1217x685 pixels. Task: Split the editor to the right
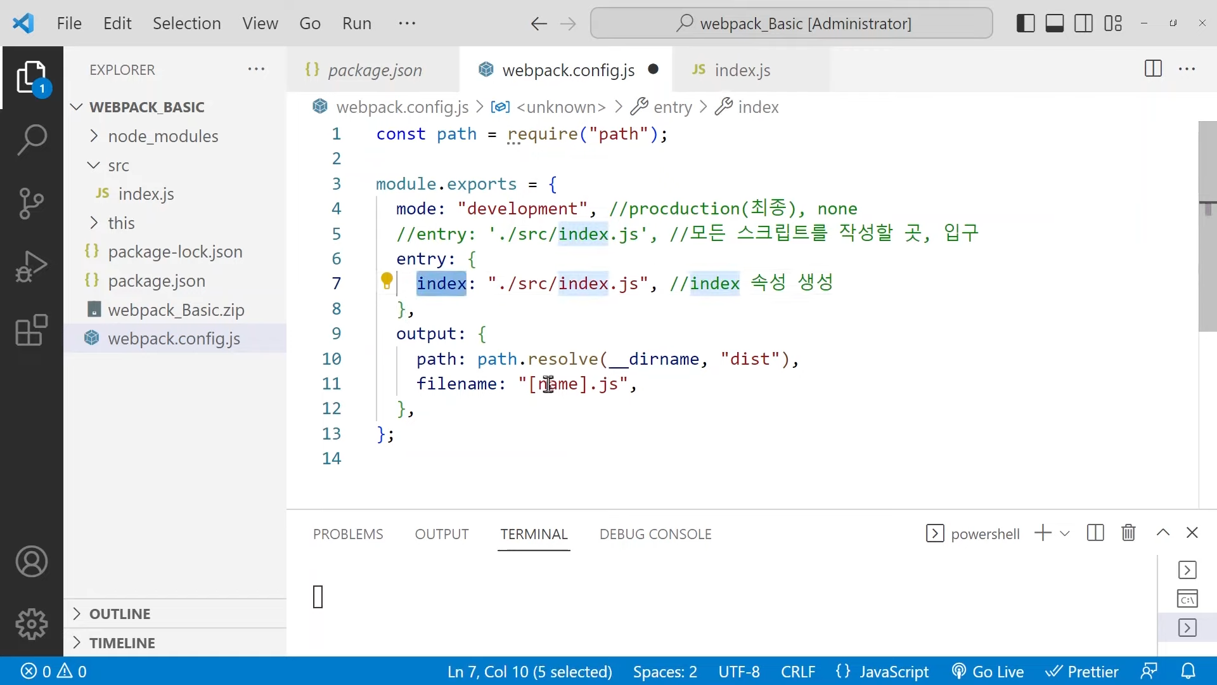point(1153,68)
